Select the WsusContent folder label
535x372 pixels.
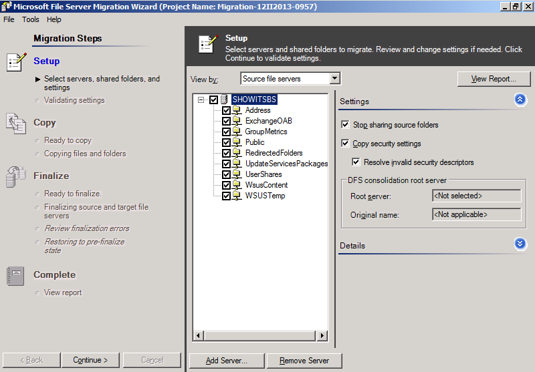(x=266, y=185)
